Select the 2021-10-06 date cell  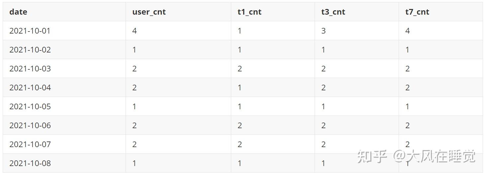pyautogui.click(x=30, y=126)
